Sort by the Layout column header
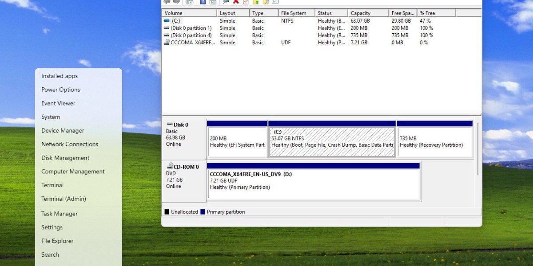Screen dimensions: 533x266 (x=233, y=13)
